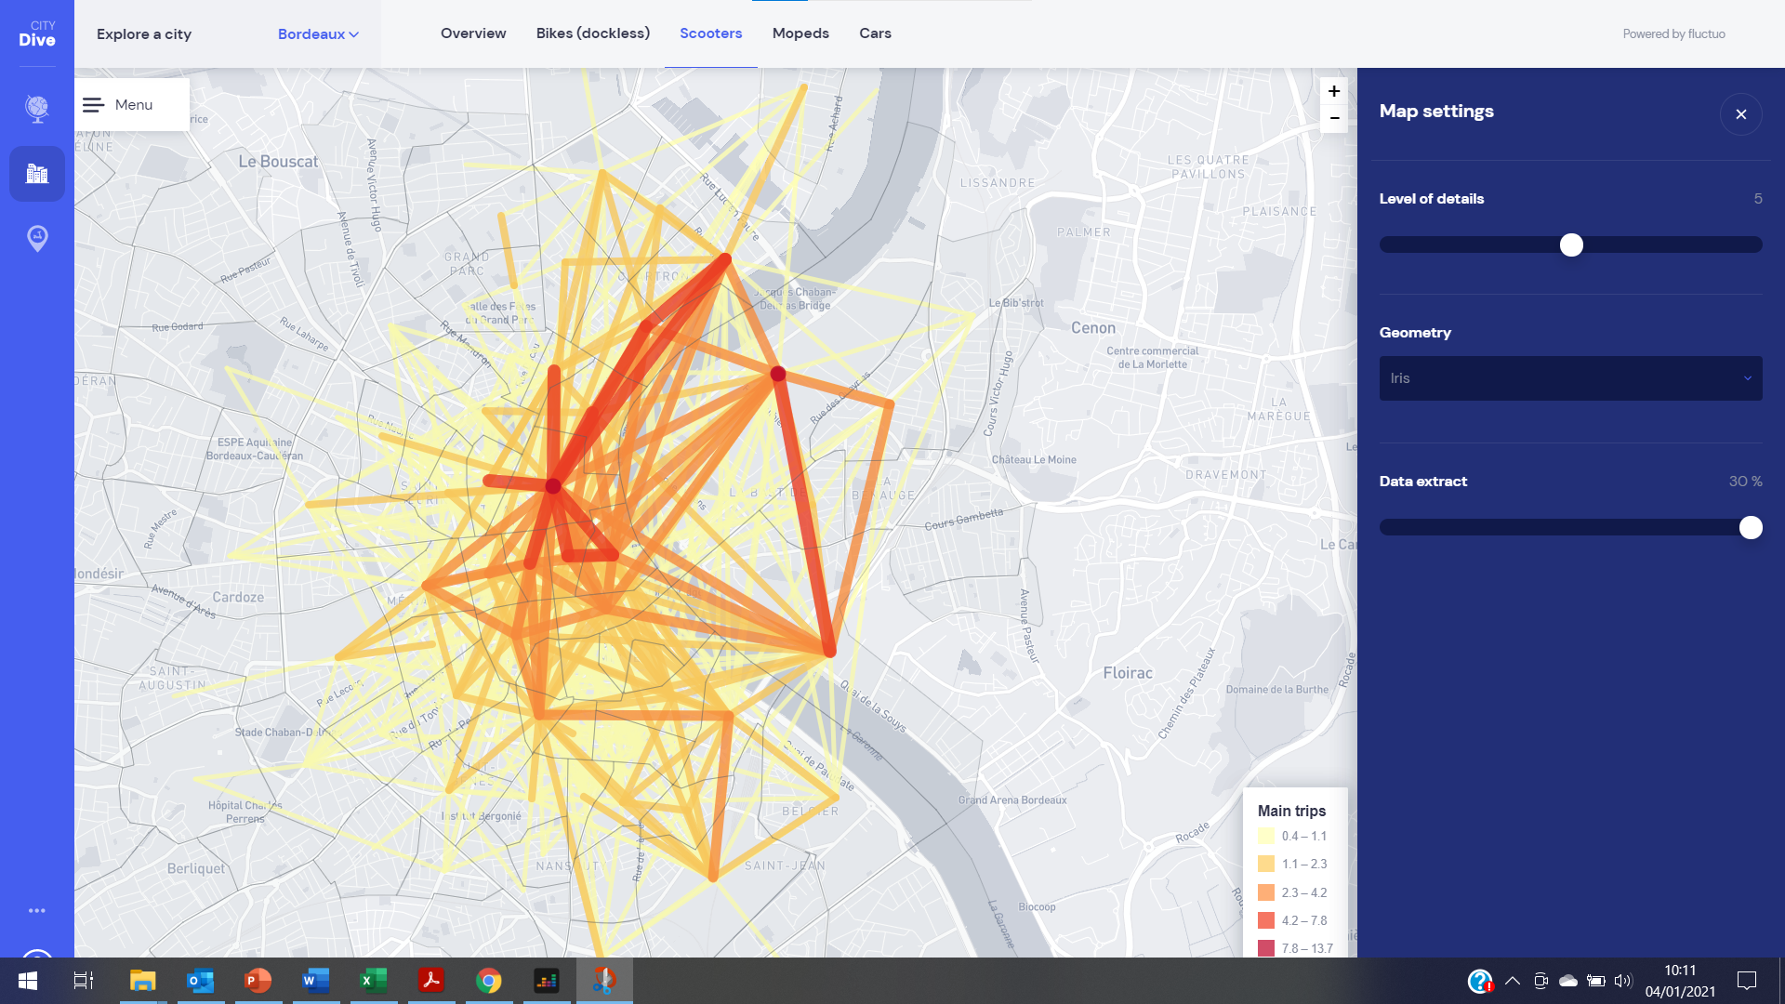
Task: Click the Level of details slider handle
Action: [1571, 245]
